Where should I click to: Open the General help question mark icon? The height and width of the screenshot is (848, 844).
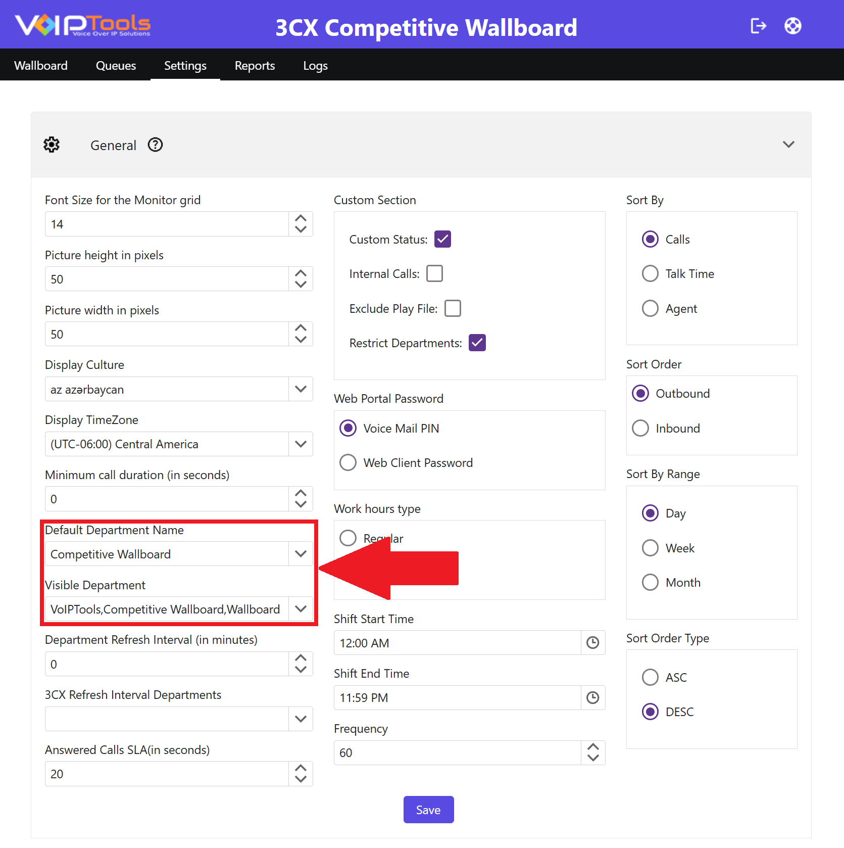point(155,145)
